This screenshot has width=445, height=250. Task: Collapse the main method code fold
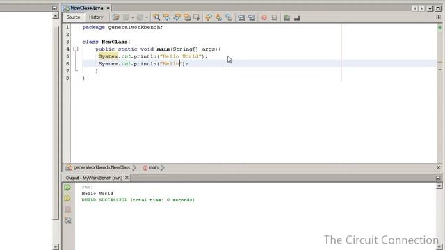(x=76, y=49)
